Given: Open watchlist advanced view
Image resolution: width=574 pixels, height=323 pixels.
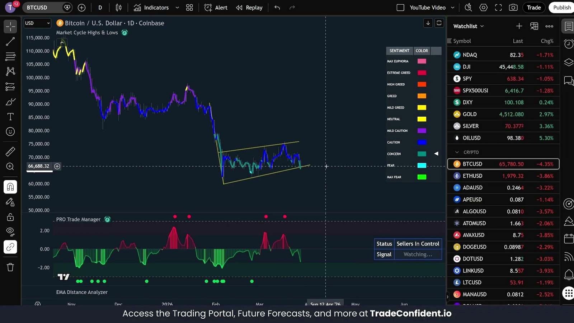Looking at the screenshot, I should coord(534,26).
